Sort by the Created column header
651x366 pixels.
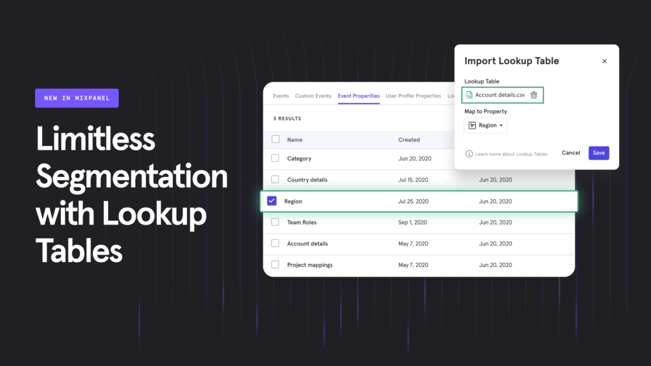coord(409,140)
